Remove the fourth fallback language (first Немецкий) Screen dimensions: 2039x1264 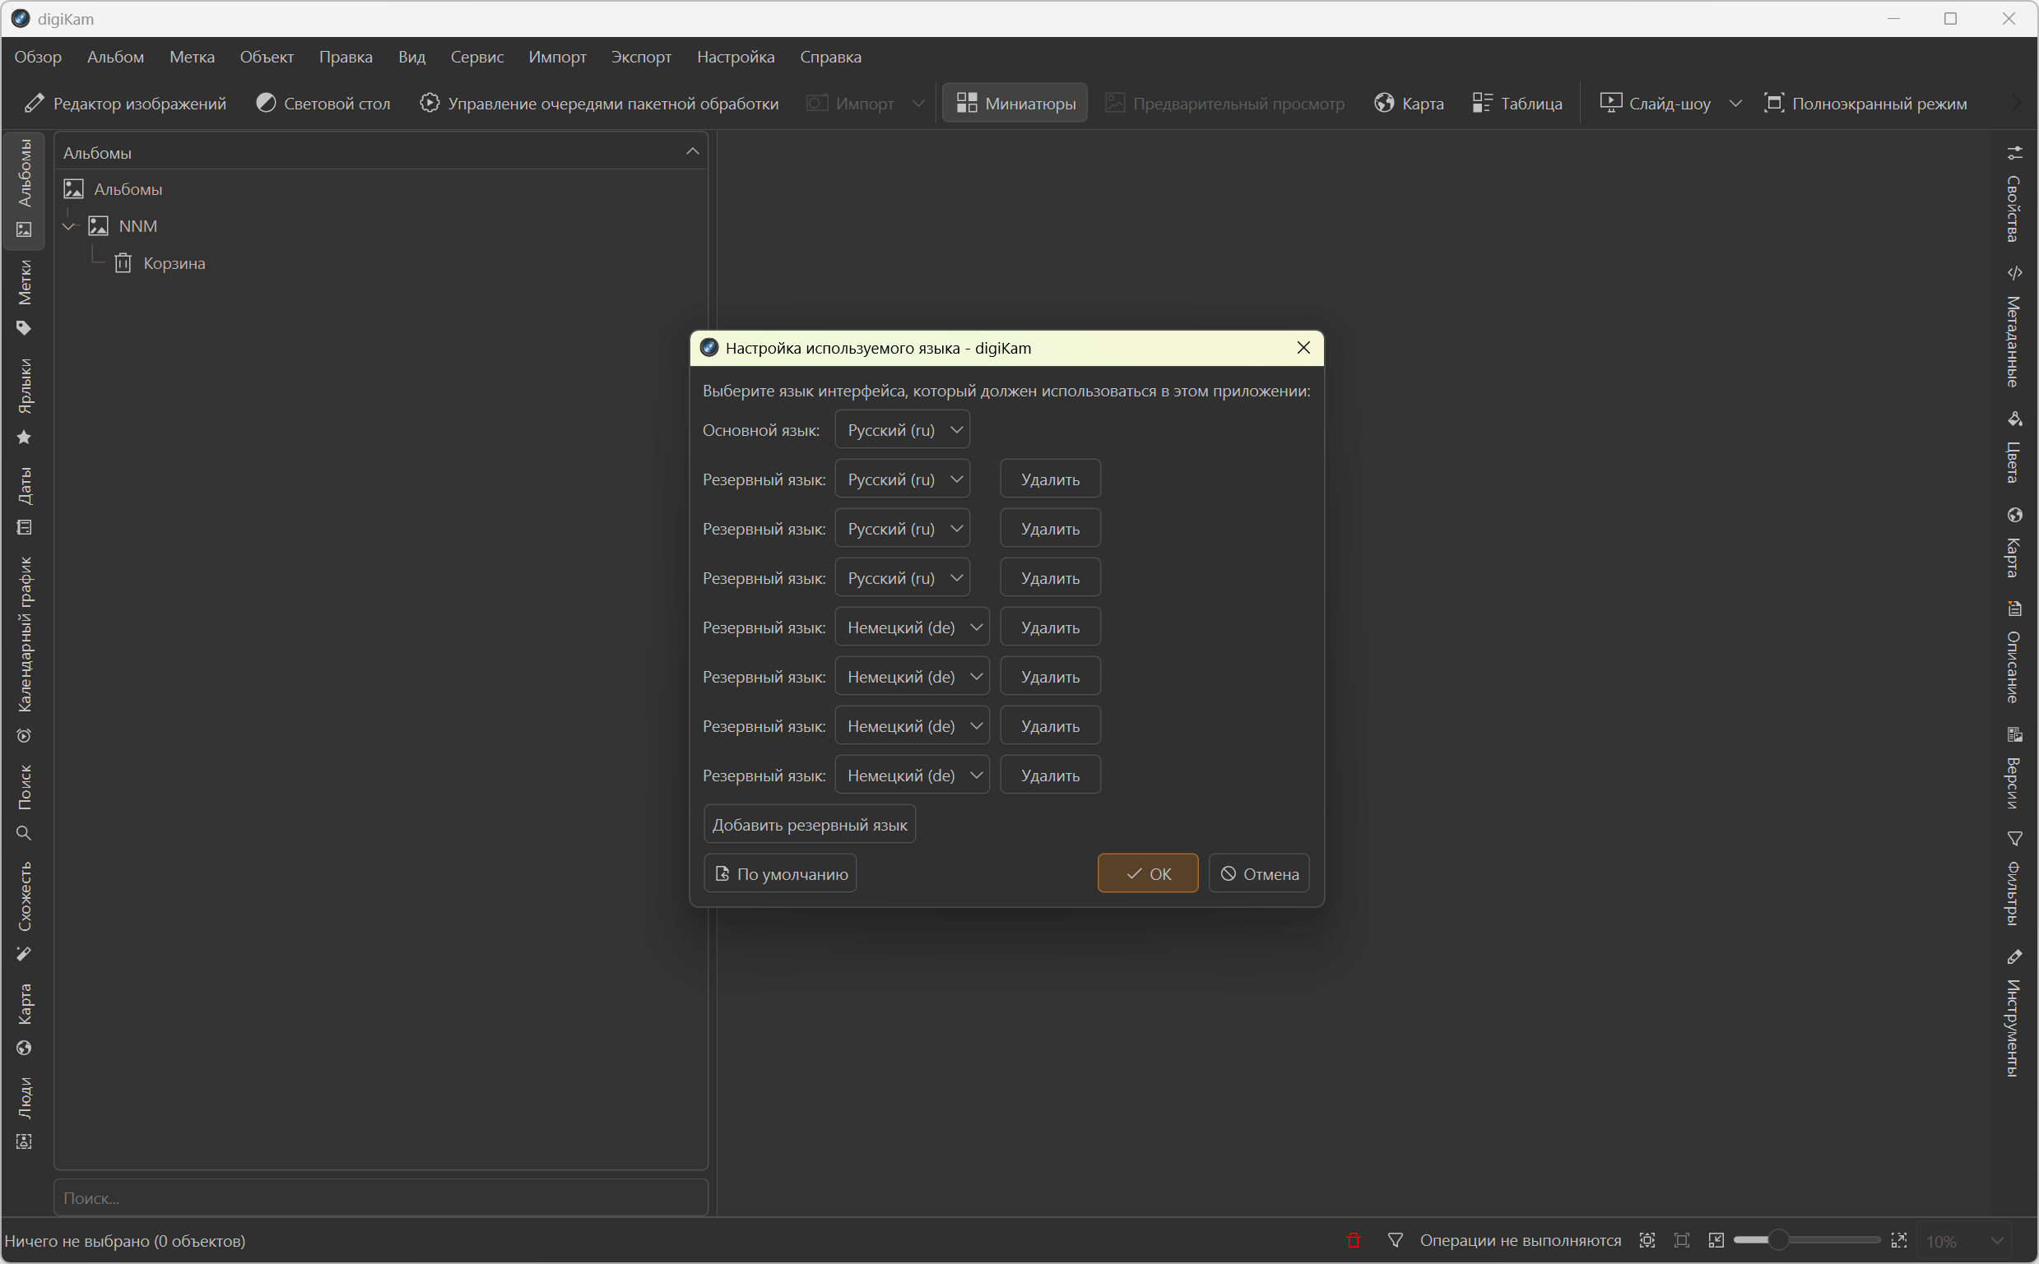(1051, 627)
